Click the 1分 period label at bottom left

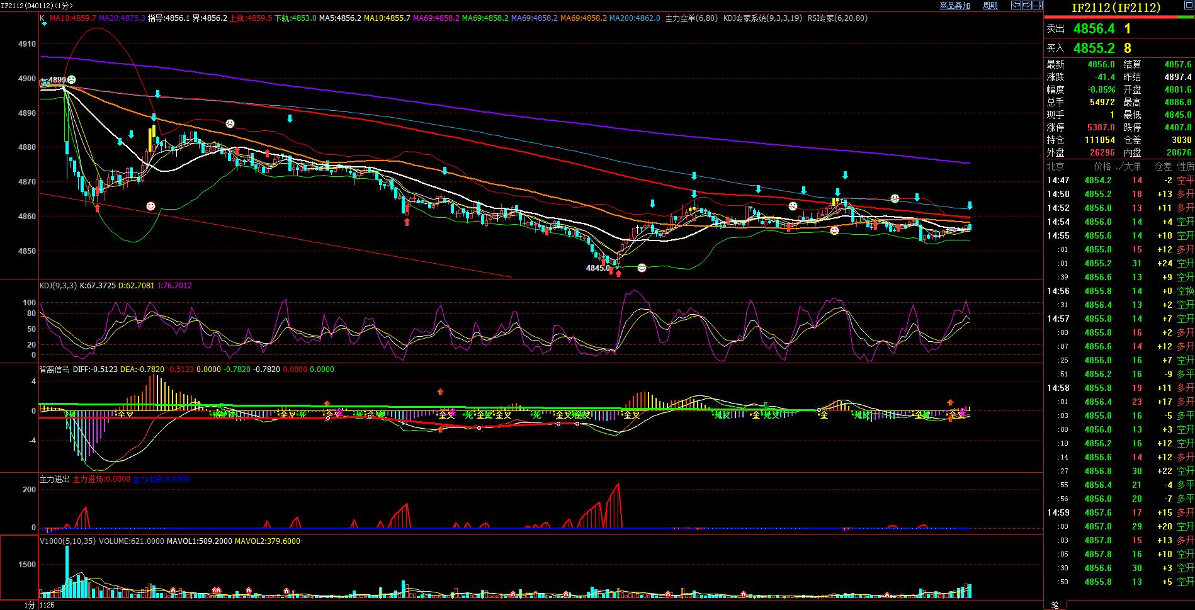(x=30, y=605)
